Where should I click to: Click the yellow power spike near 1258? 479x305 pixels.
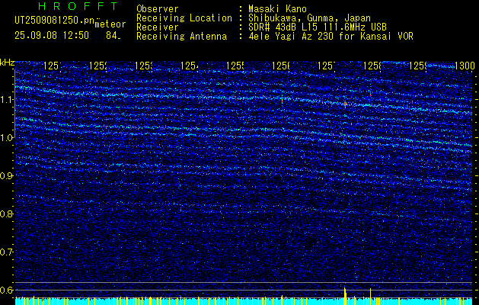coord(370,297)
